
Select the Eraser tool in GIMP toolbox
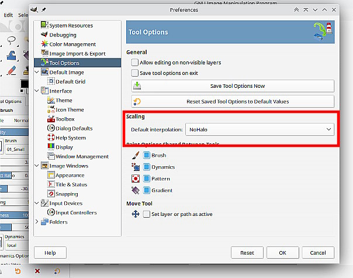click(x=11, y=70)
